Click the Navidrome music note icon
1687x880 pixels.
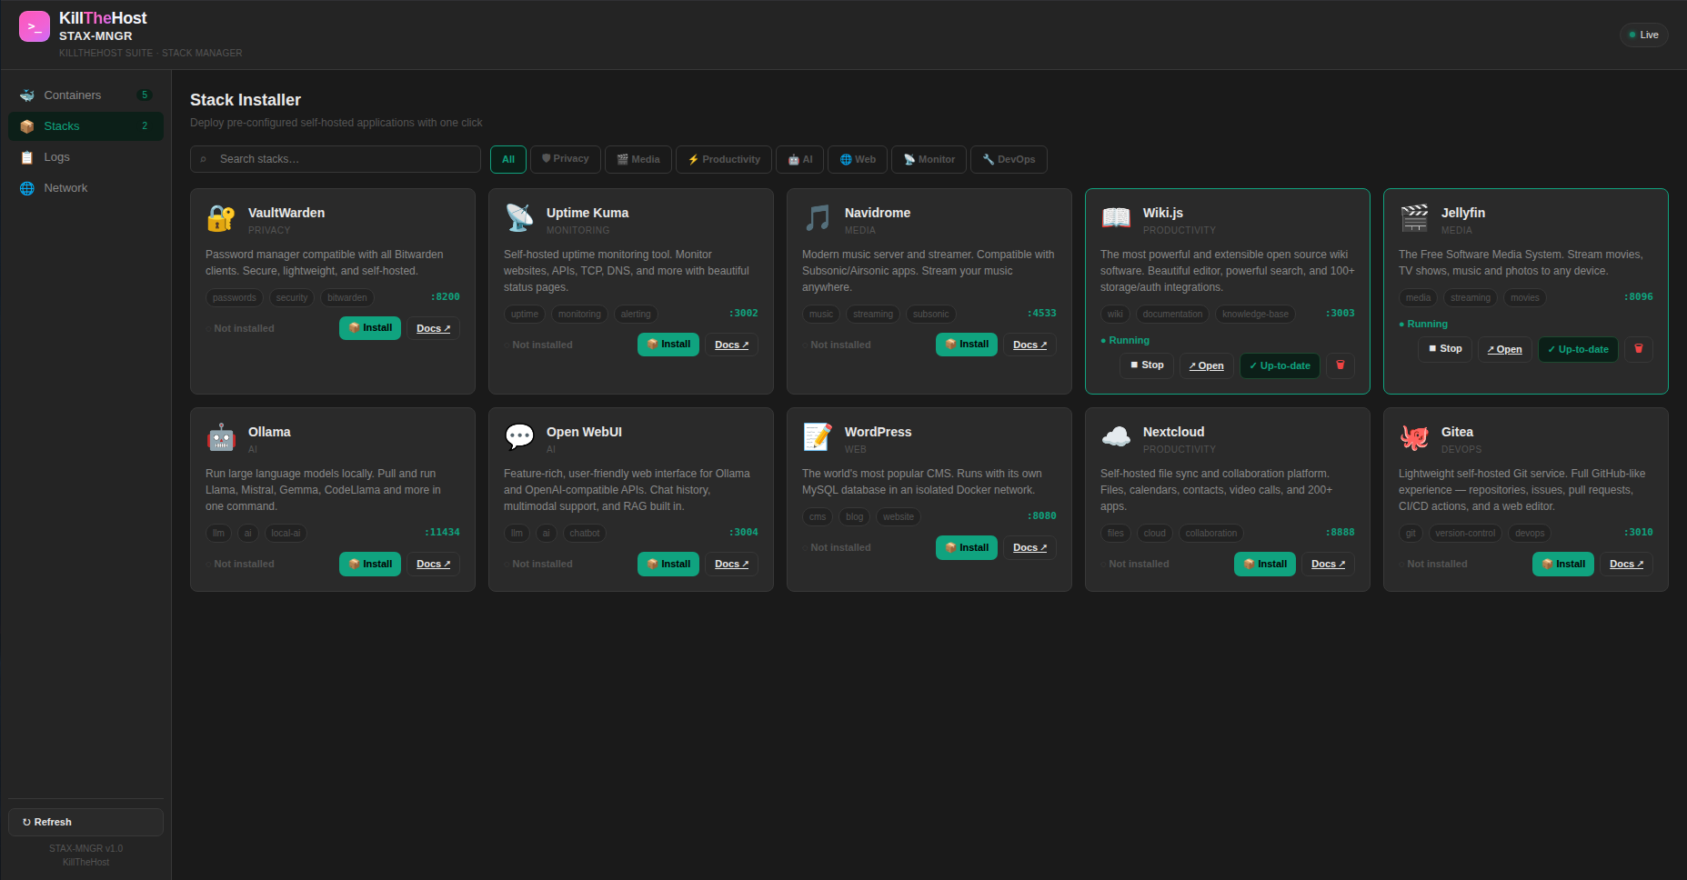pyautogui.click(x=818, y=218)
